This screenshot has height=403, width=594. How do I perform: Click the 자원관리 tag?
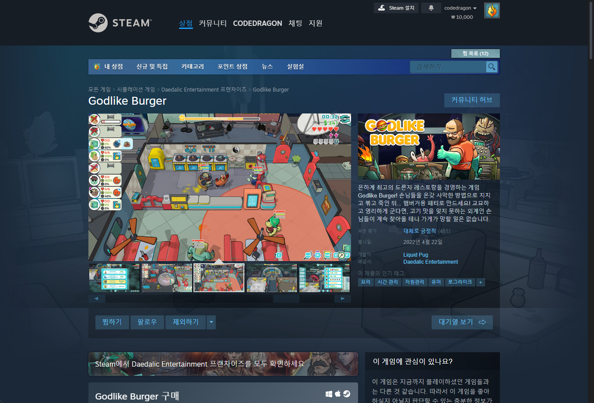pos(415,282)
